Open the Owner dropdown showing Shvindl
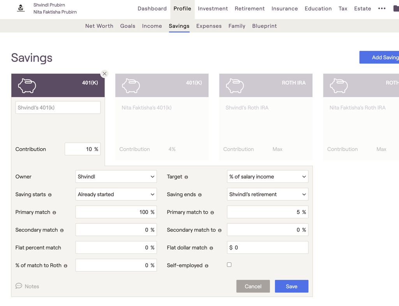Screen dimensions: 399x306 point(116,177)
